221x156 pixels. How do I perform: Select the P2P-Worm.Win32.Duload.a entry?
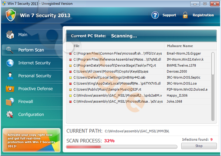click(187, 90)
